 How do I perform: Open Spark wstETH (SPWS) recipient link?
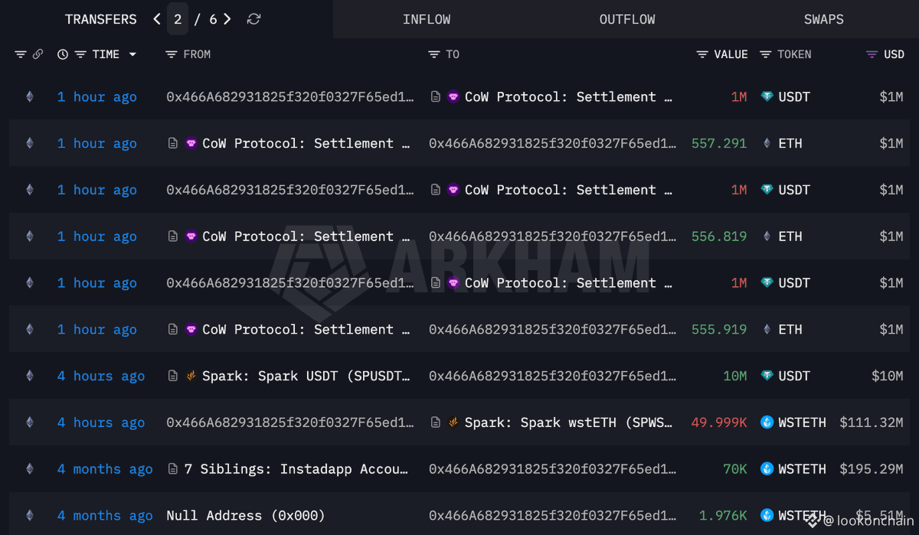(569, 422)
